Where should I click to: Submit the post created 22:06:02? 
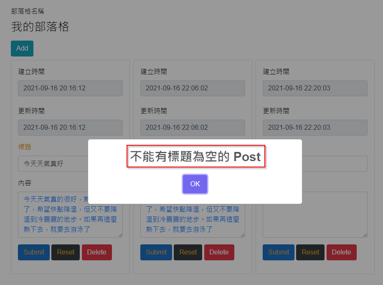156,252
